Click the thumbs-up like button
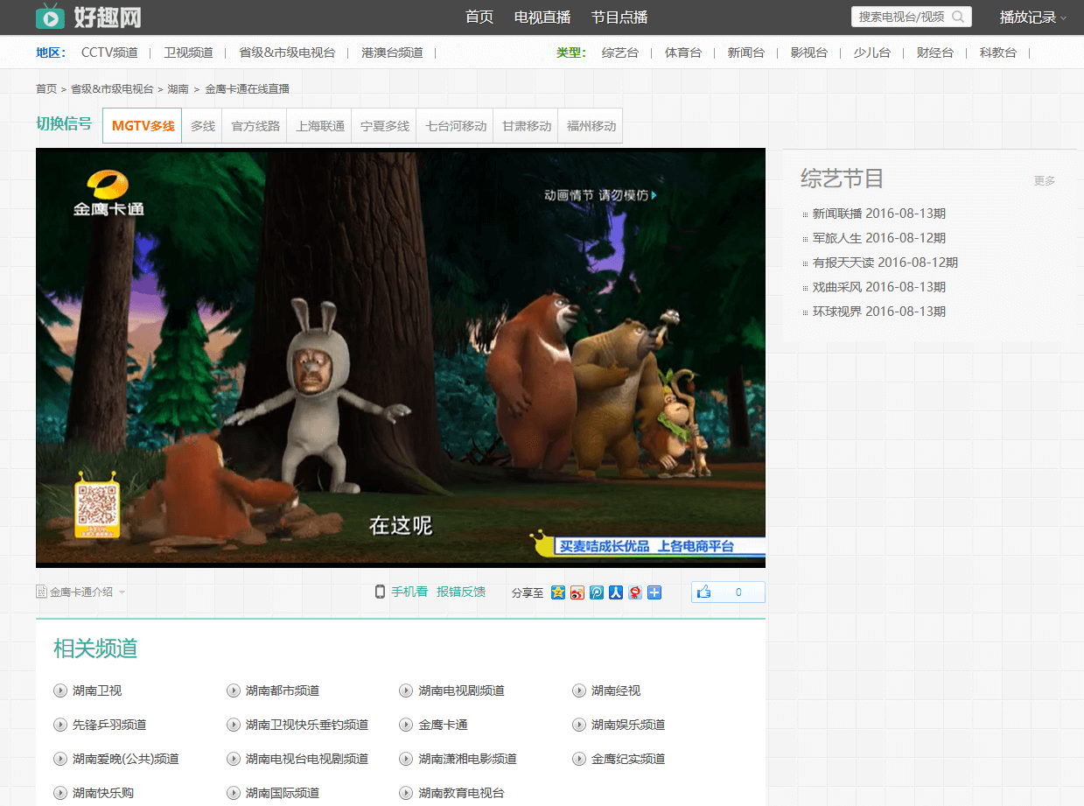 (728, 592)
